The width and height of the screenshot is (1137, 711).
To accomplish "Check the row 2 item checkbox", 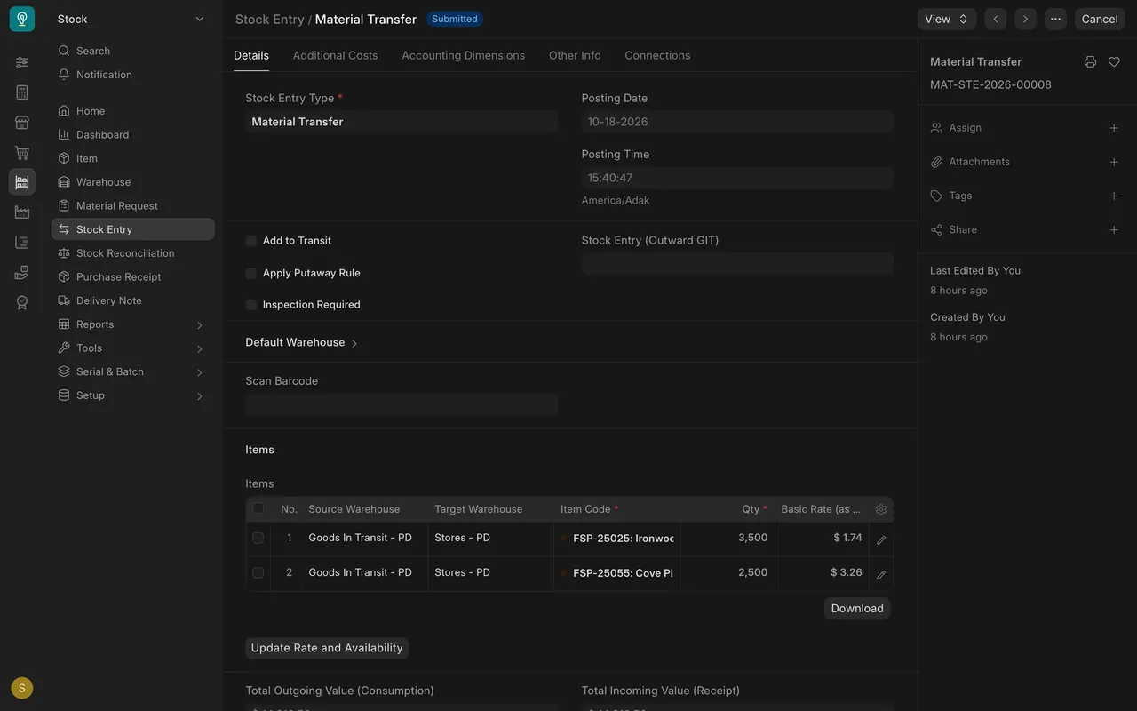I will [258, 572].
